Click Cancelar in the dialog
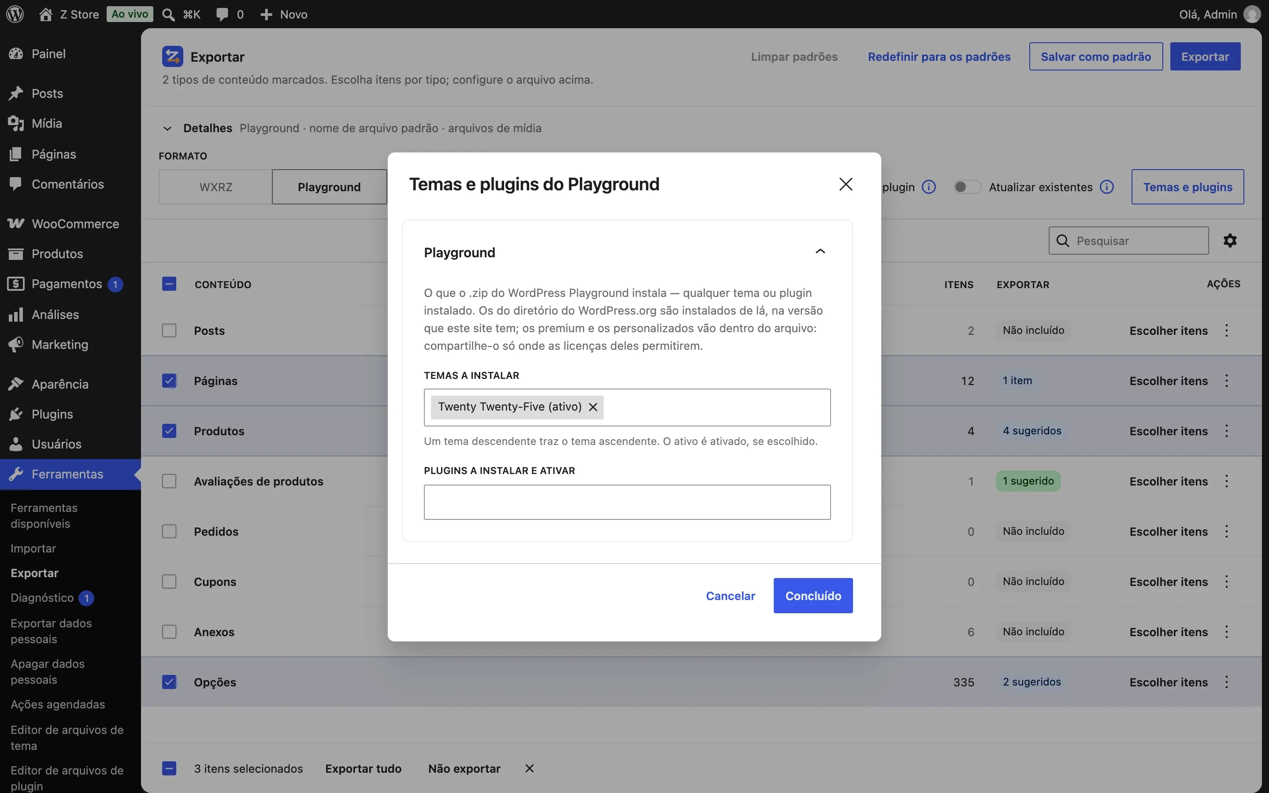1269x793 pixels. click(731, 595)
